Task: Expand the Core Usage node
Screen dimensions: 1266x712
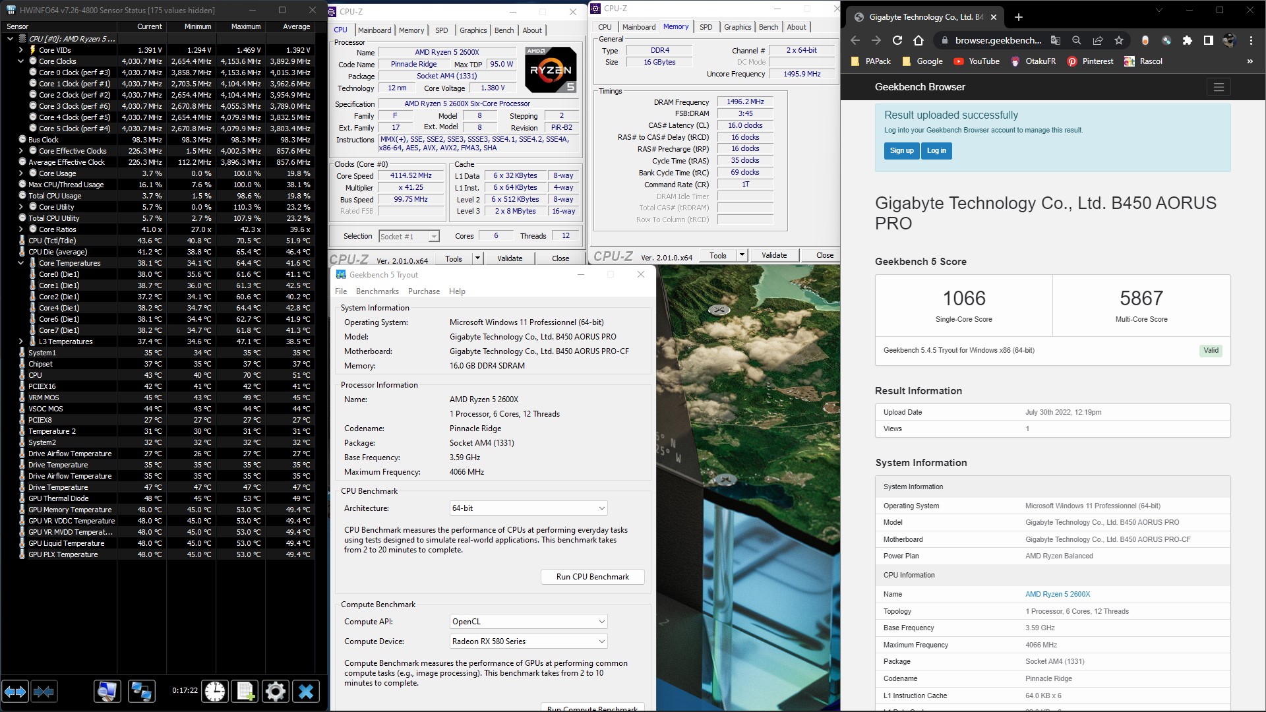Action: 20,173
